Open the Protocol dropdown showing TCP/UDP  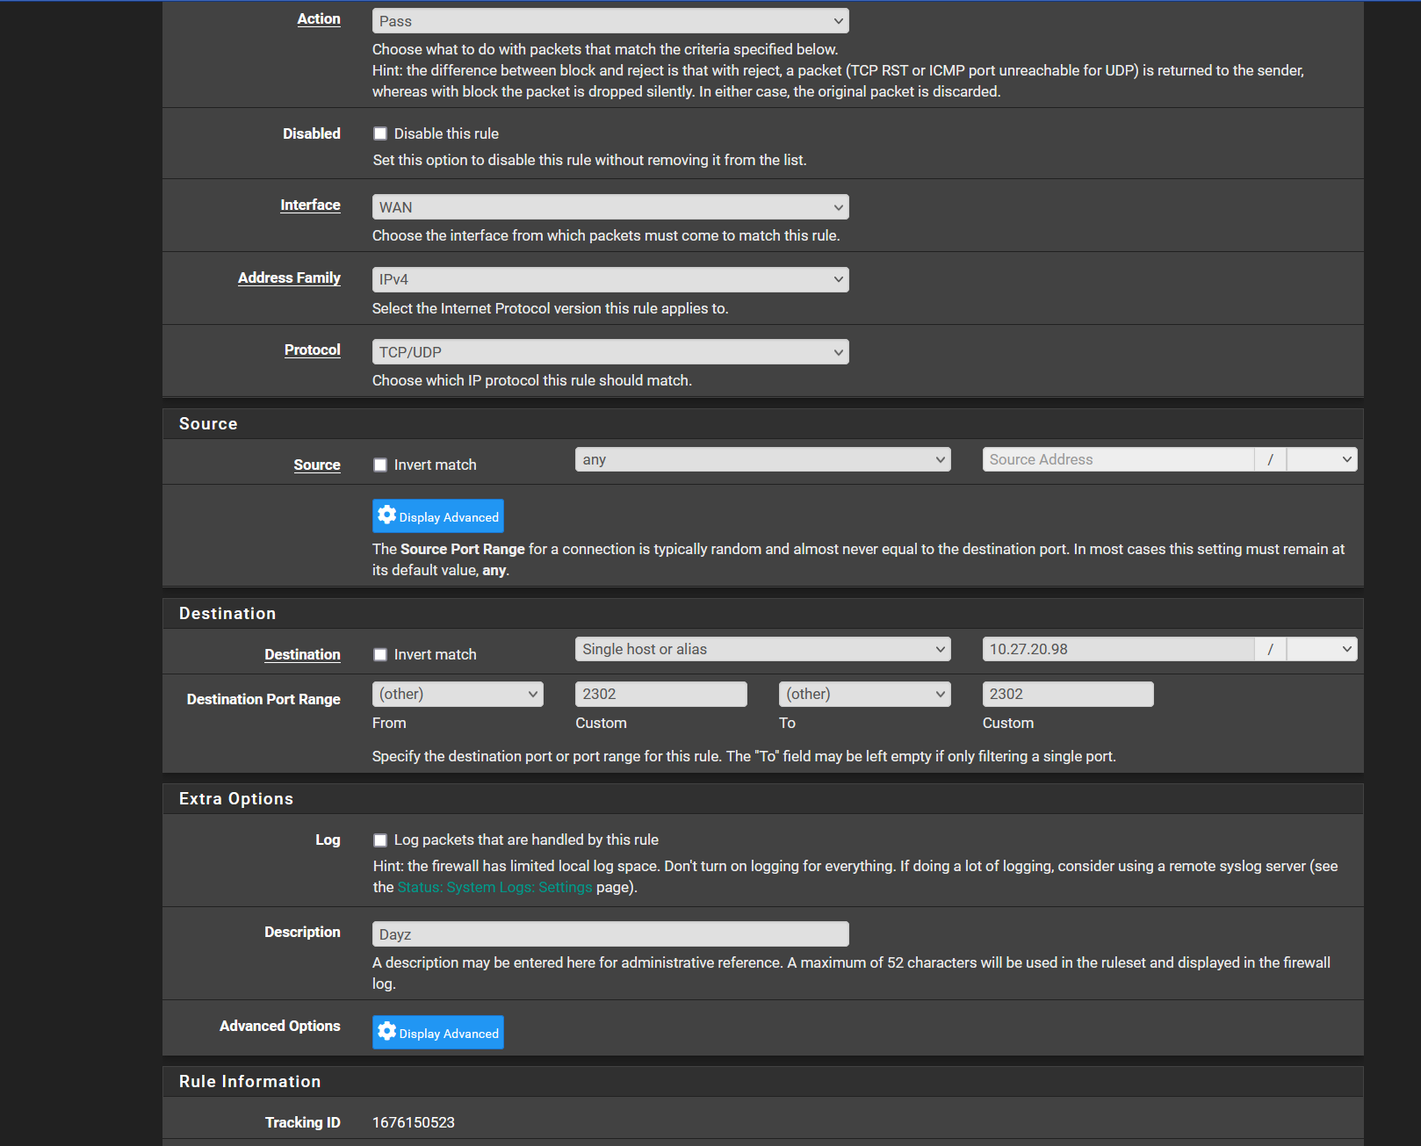click(x=610, y=352)
